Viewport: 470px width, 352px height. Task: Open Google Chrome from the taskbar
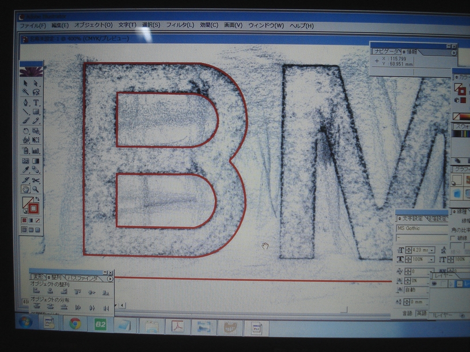coord(75,324)
